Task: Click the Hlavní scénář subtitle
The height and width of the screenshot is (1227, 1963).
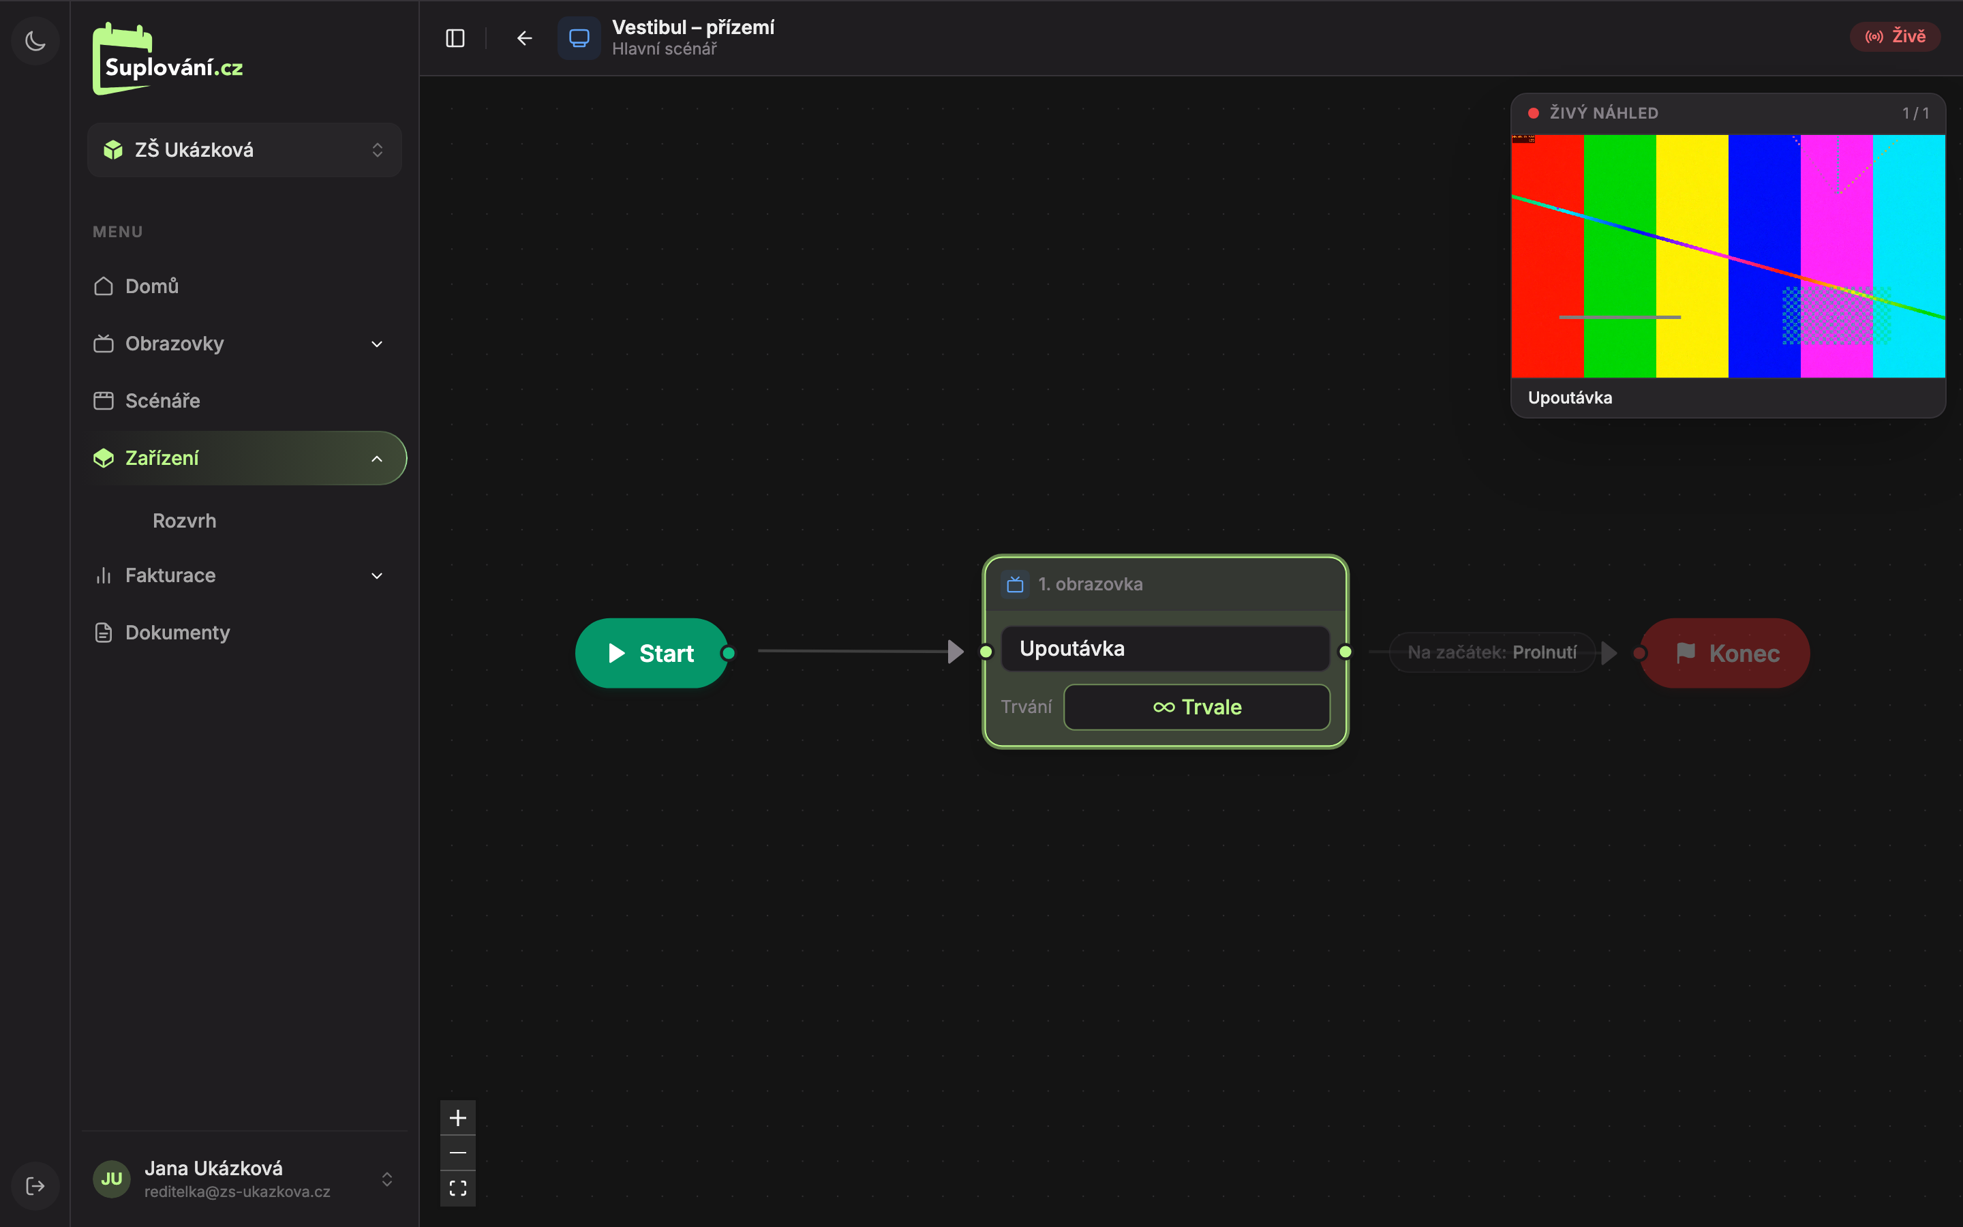Action: tap(665, 48)
